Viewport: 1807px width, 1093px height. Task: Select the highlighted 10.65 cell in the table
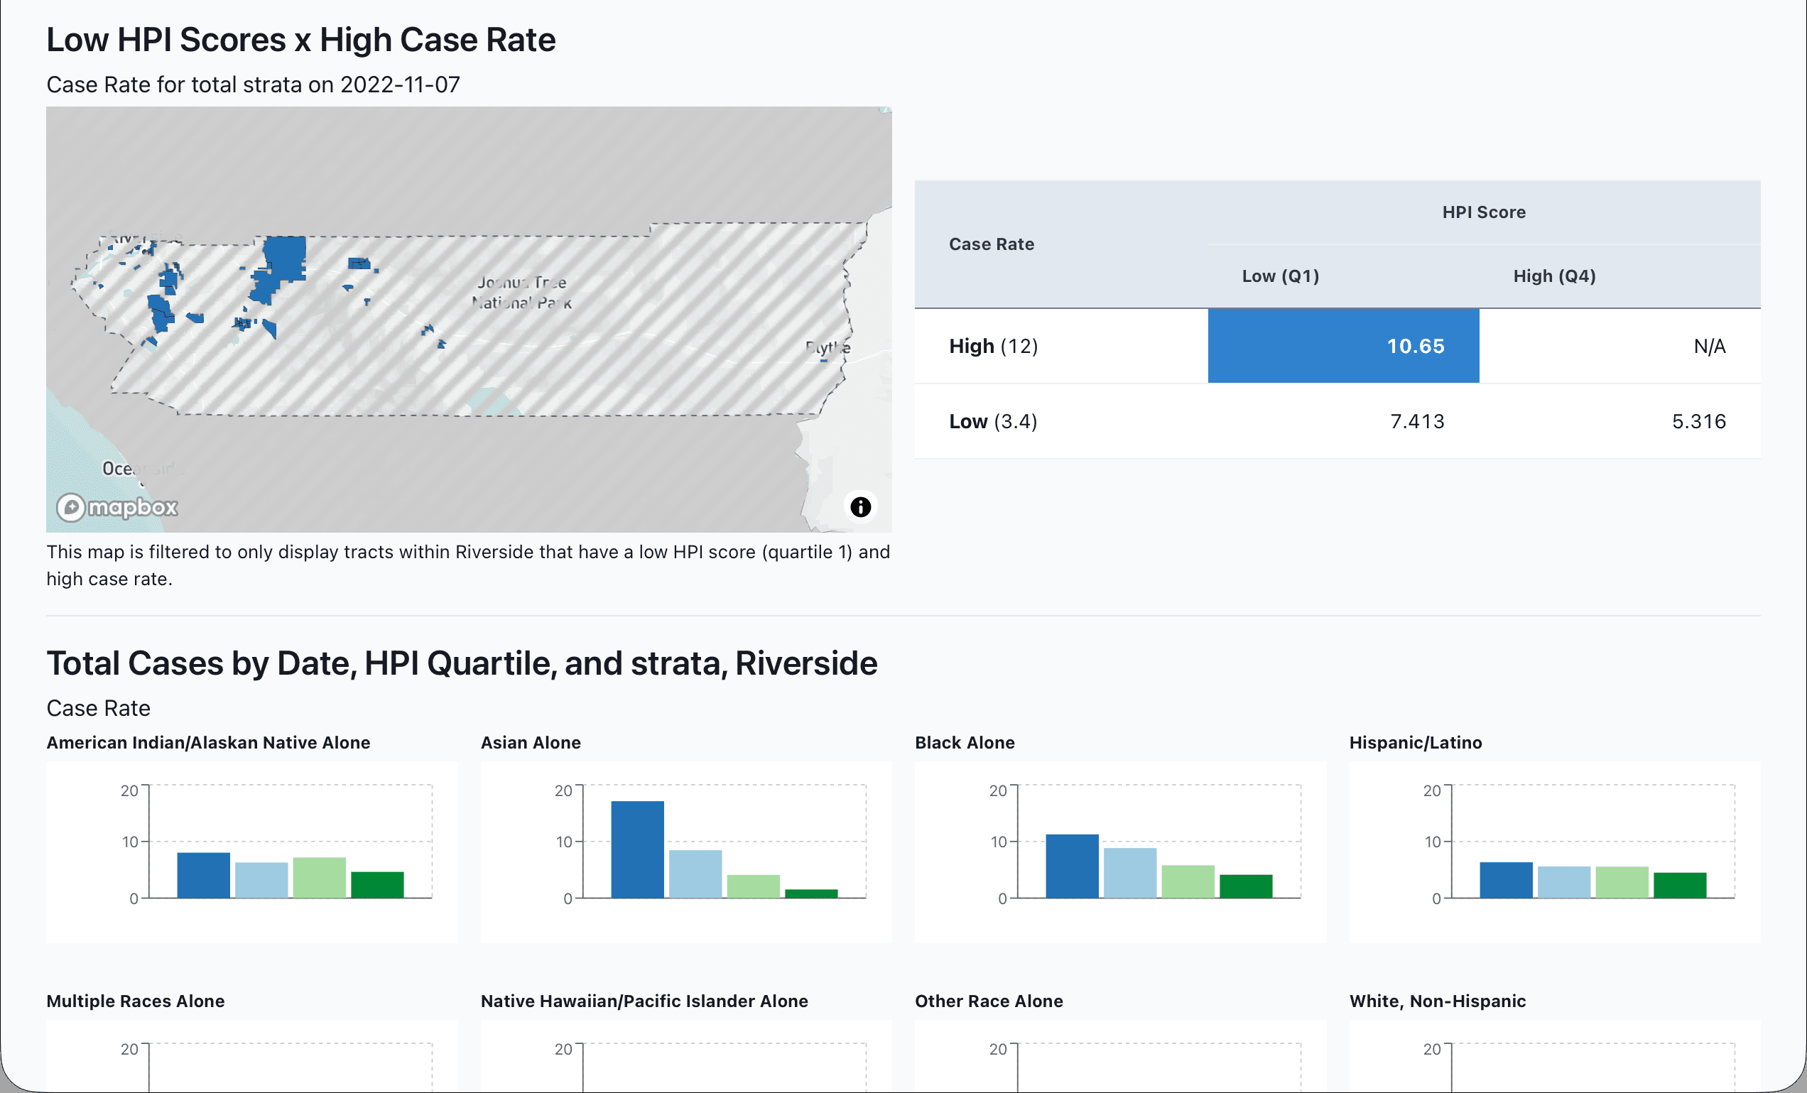1416,346
